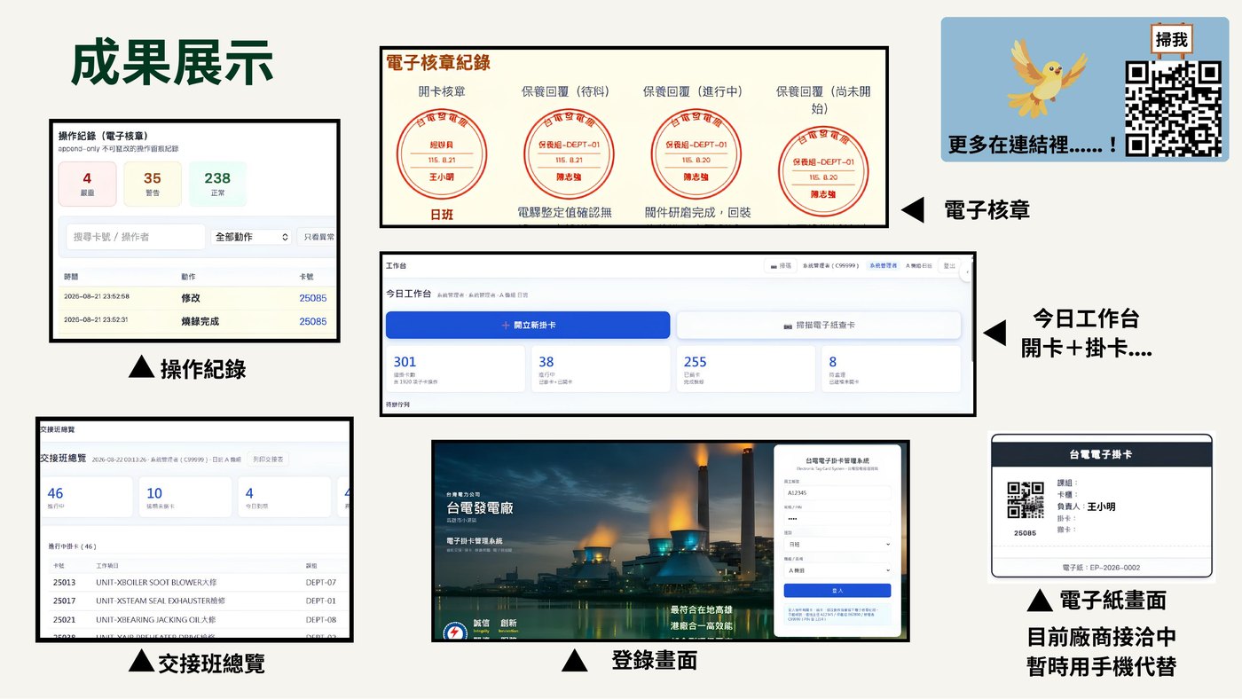The height and width of the screenshot is (699, 1242).
Task: Open the A 機組 unit dropdown on login form
Action: (838, 570)
